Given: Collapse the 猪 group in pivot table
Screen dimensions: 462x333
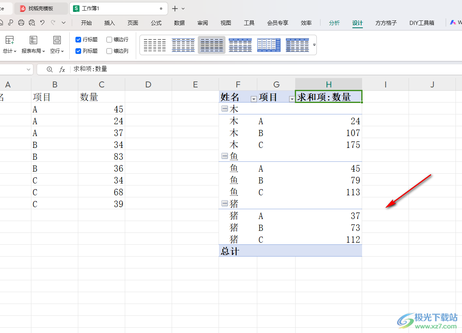Looking at the screenshot, I should click(x=225, y=203).
